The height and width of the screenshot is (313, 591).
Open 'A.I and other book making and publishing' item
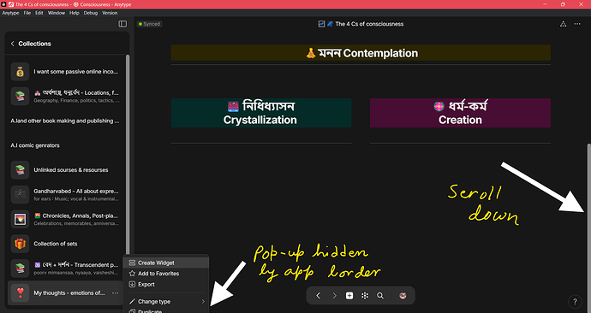[x=66, y=121]
